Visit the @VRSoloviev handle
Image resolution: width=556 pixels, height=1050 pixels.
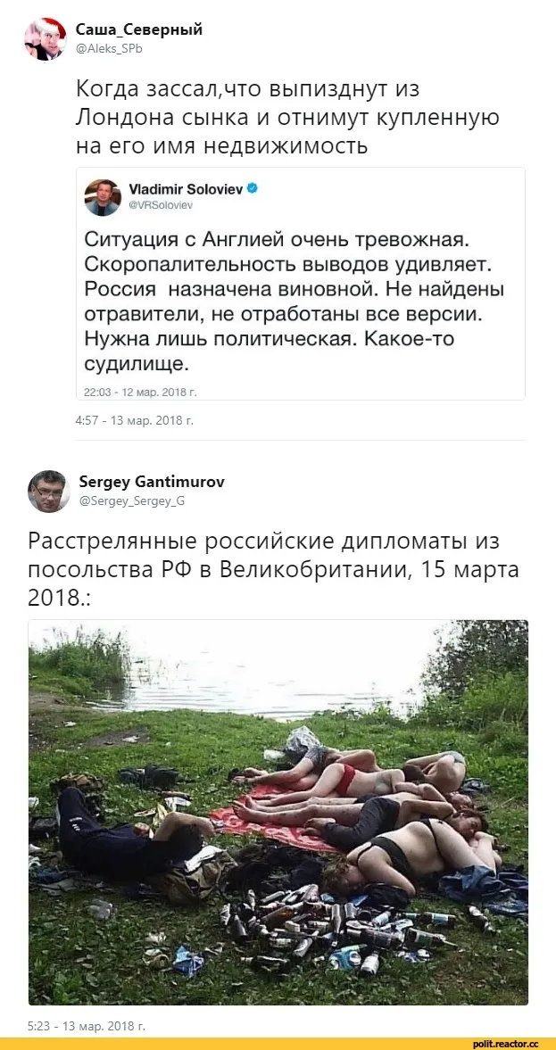tap(161, 205)
